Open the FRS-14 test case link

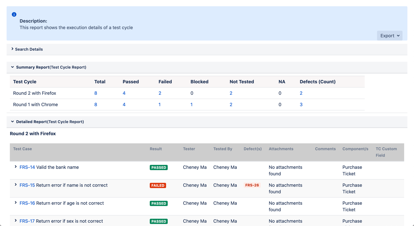point(27,167)
